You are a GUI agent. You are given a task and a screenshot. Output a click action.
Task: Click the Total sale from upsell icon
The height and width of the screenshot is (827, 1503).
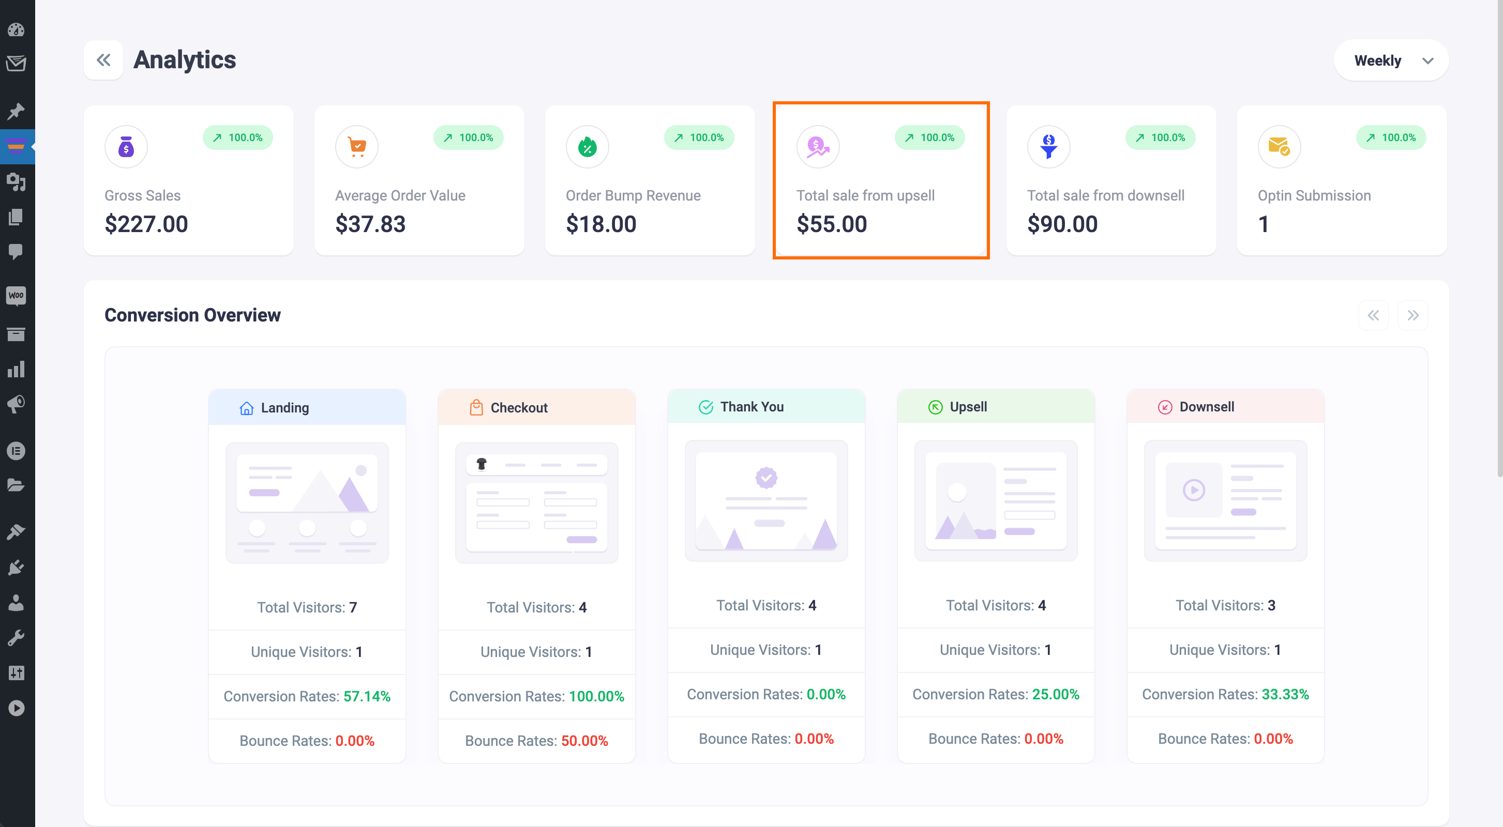tap(817, 146)
